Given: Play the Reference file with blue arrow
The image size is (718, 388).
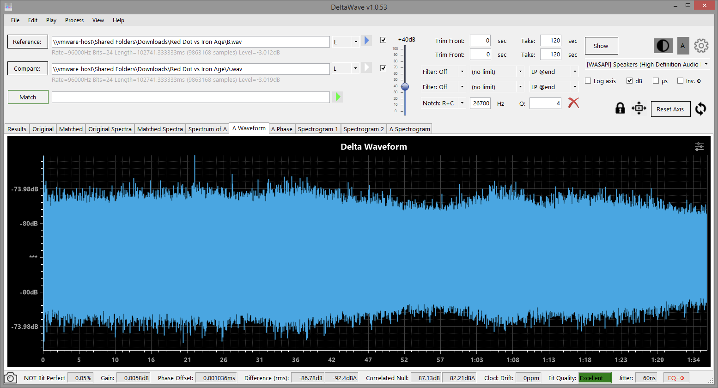Looking at the screenshot, I should (366, 41).
